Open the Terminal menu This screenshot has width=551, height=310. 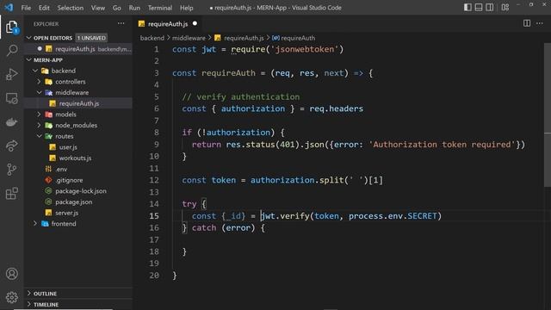tap(160, 8)
